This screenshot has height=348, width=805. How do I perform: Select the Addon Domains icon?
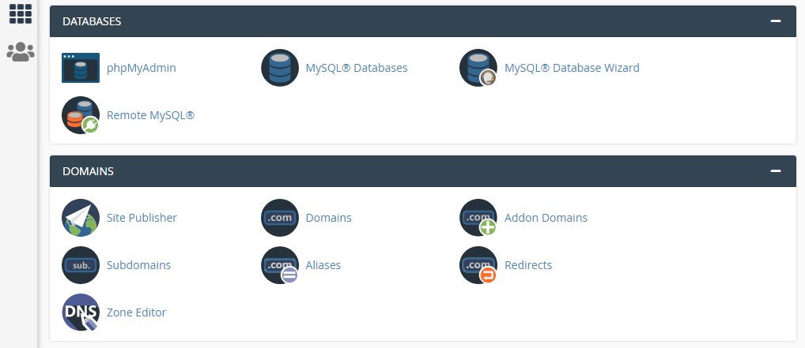[x=478, y=218]
